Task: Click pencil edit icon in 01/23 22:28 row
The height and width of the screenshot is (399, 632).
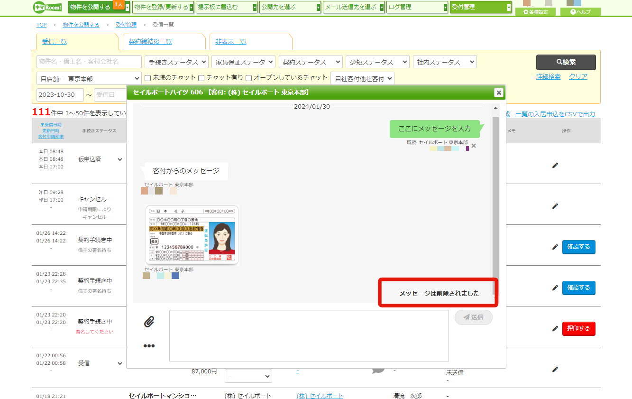Action: pyautogui.click(x=555, y=288)
